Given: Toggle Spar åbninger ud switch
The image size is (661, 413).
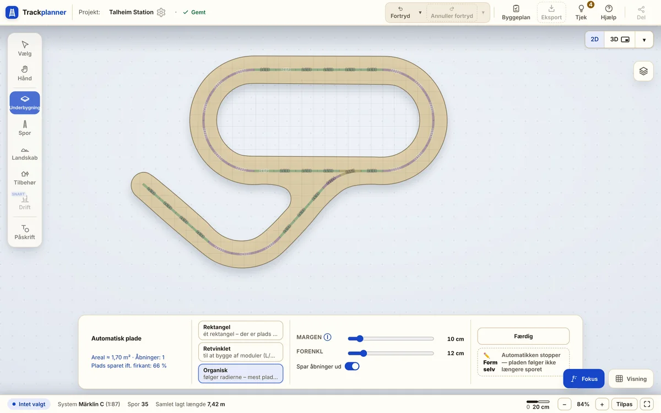Looking at the screenshot, I should 352,366.
